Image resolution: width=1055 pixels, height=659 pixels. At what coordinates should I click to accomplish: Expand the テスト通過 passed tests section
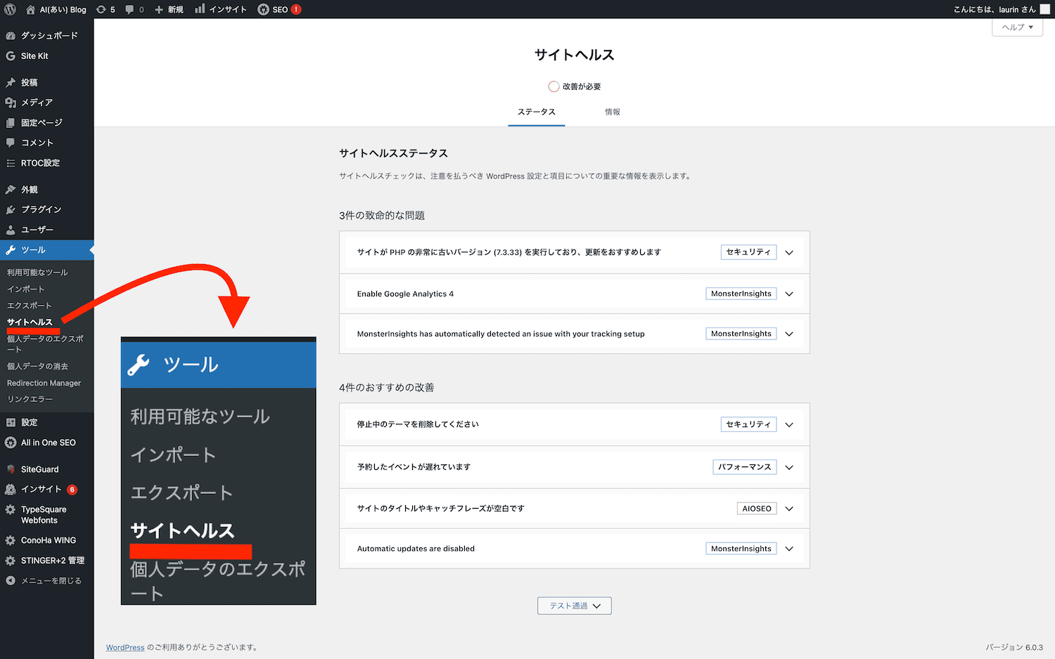[575, 606]
